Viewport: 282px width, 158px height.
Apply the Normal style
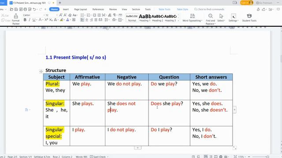pyautogui.click(x=132, y=18)
